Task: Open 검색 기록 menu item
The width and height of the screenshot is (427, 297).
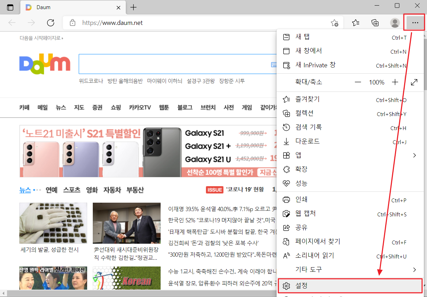Action: 350,127
